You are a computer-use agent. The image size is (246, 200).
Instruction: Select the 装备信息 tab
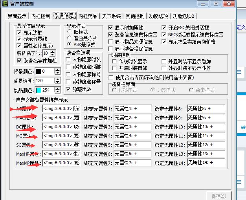click(x=64, y=16)
